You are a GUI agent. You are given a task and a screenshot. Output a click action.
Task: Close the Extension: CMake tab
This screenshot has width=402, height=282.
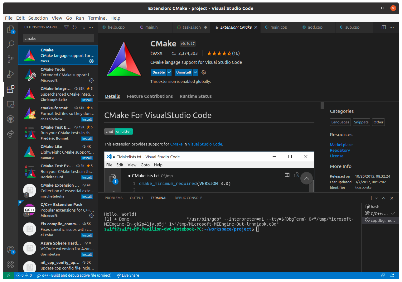[256, 27]
